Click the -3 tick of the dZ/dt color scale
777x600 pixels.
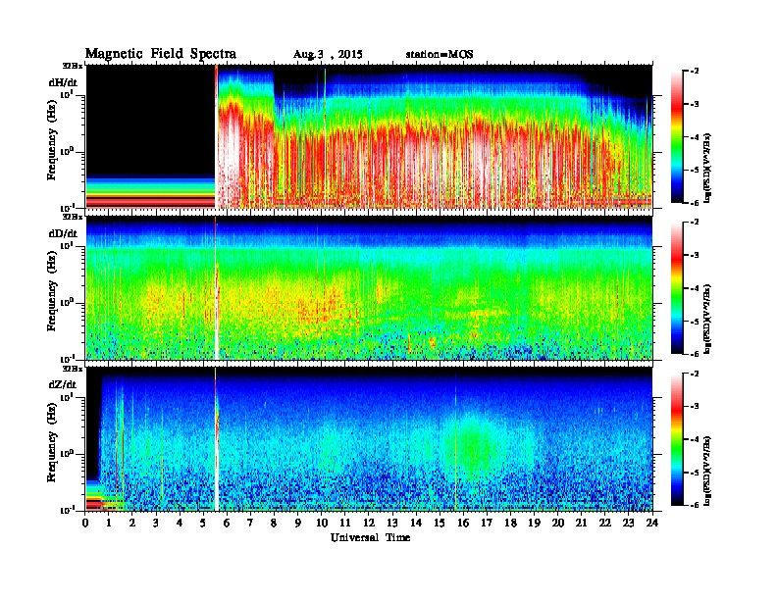695,406
